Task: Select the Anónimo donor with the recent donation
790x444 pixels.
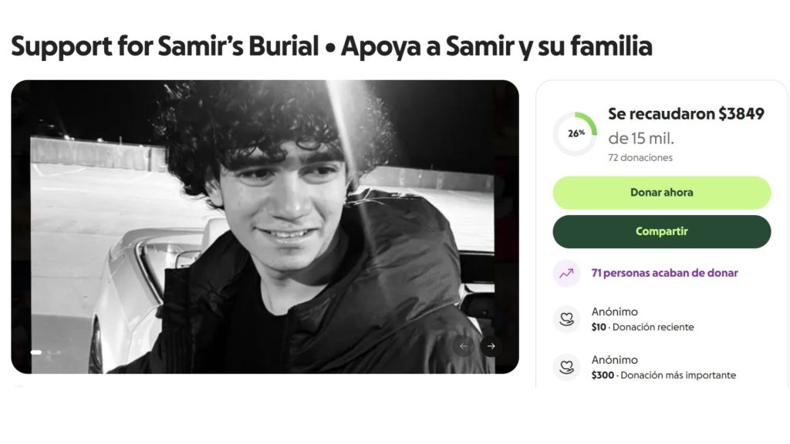Action: (615, 312)
